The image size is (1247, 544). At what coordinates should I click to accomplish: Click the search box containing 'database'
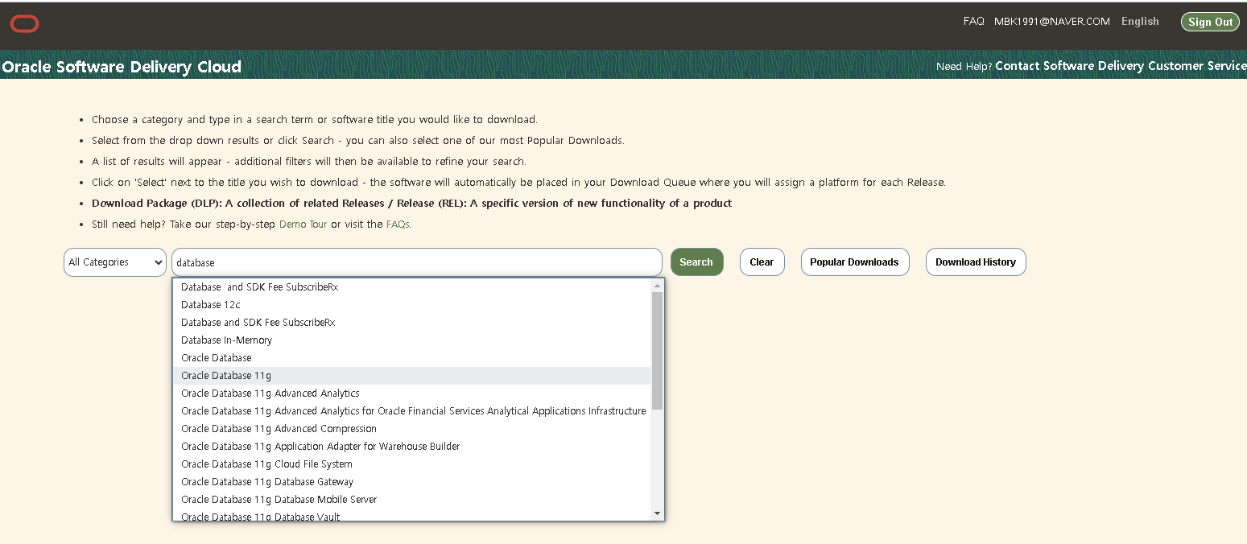[417, 262]
